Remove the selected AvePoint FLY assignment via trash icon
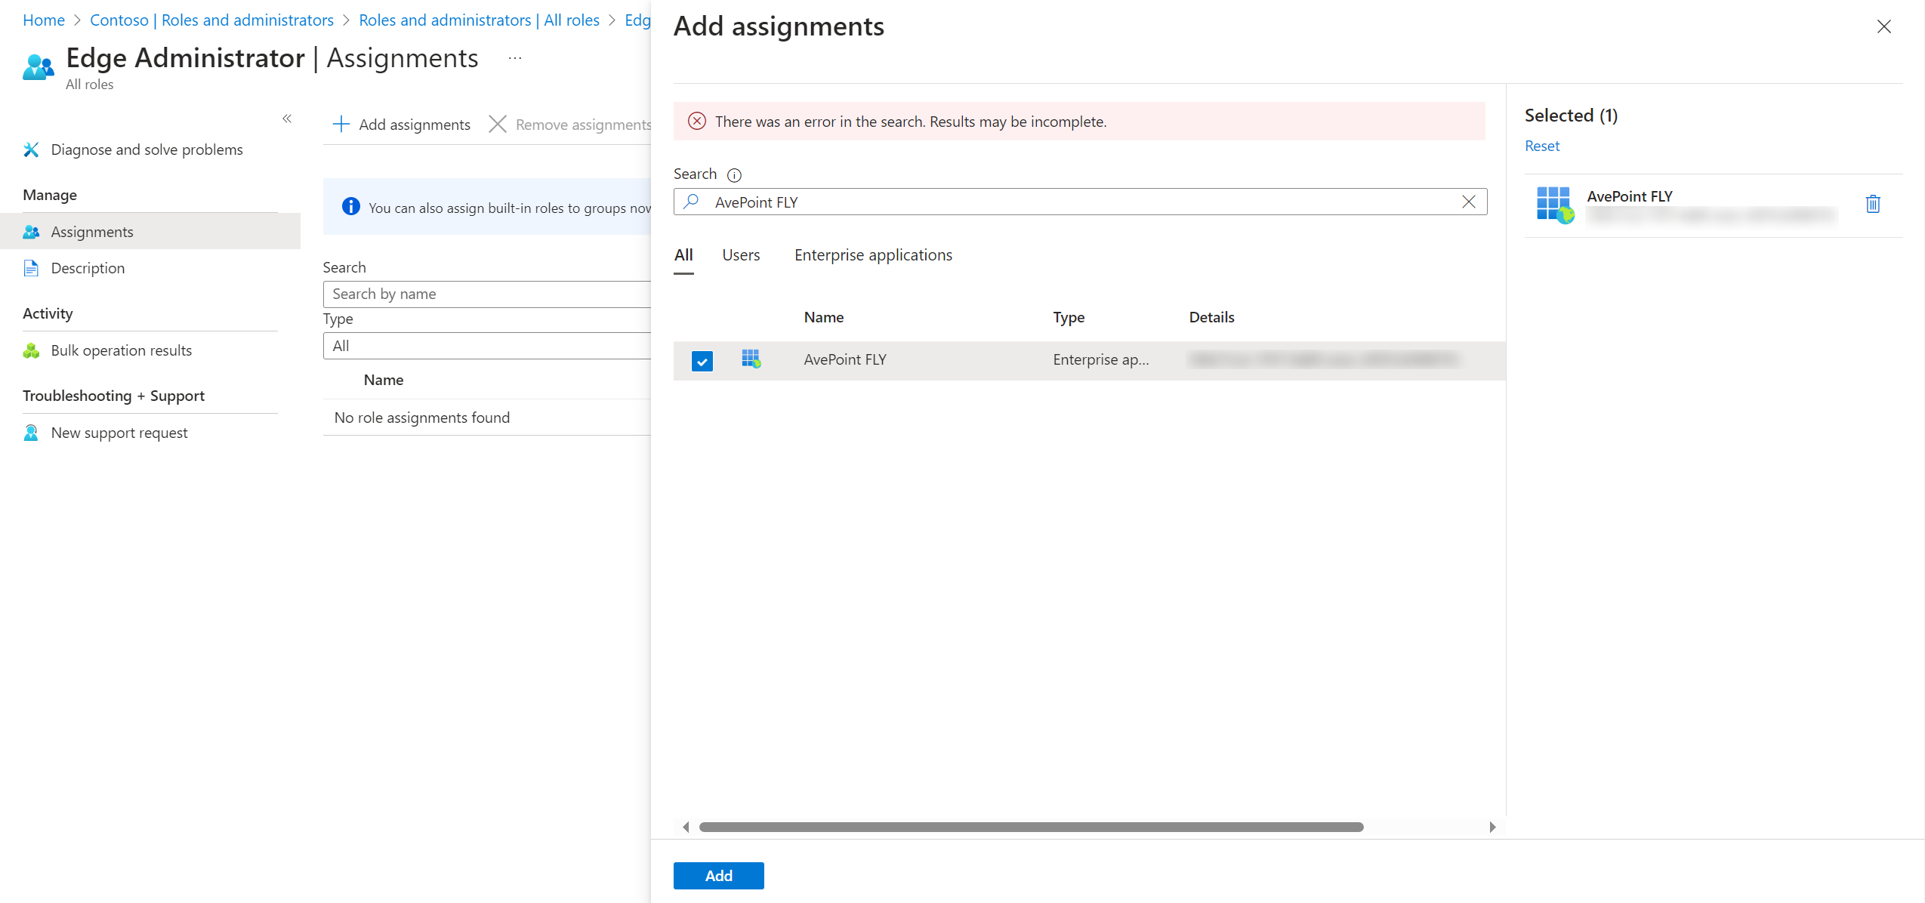The width and height of the screenshot is (1925, 903). (1873, 204)
